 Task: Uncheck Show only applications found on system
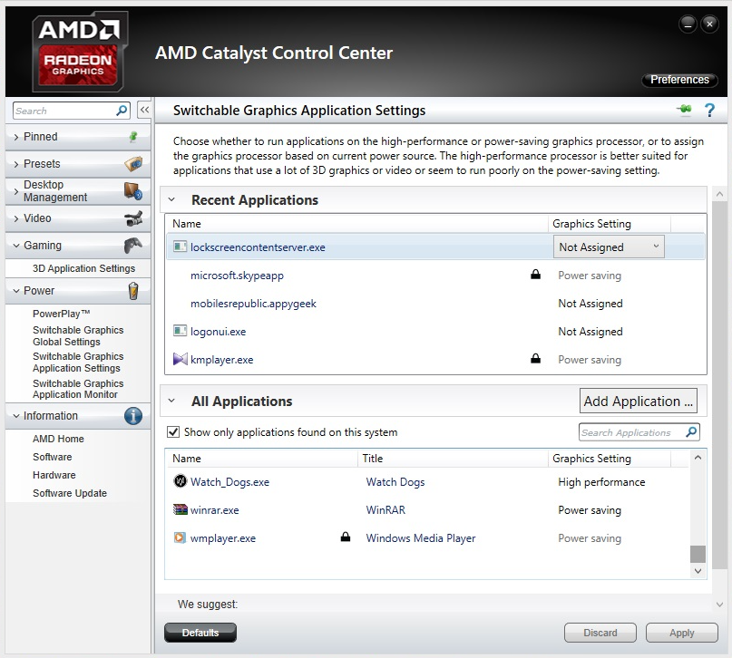pos(173,431)
